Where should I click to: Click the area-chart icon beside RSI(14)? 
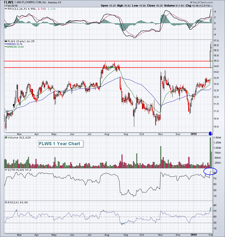6,202
